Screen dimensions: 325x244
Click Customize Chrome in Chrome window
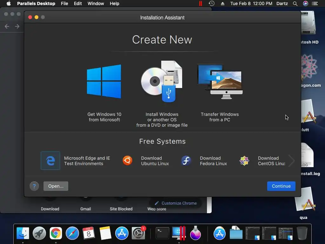(x=176, y=203)
